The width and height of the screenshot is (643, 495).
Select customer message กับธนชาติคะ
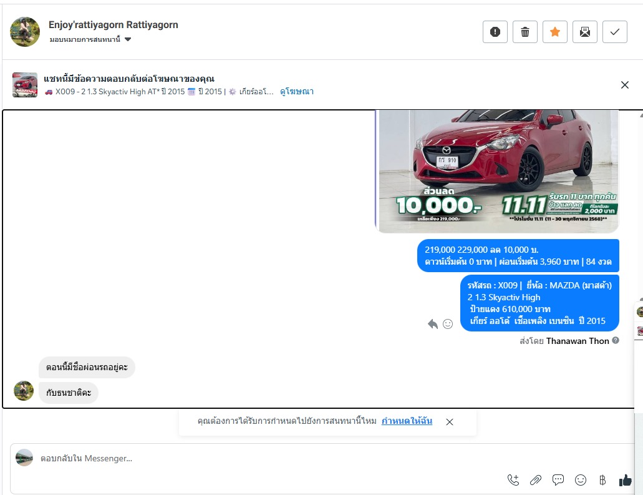[69, 393]
